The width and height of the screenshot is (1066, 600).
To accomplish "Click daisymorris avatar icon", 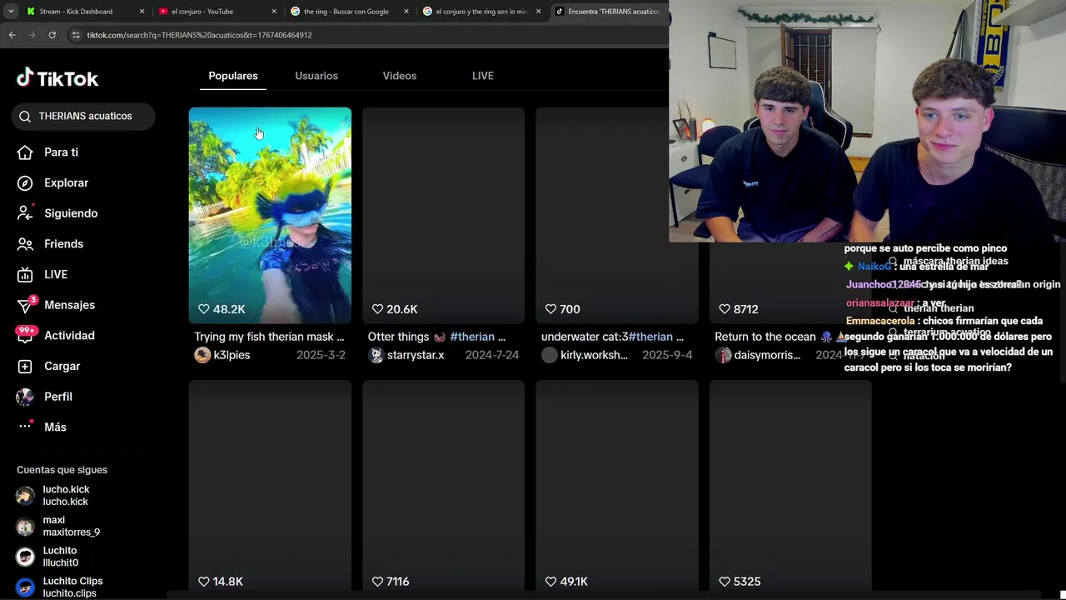I will coord(723,355).
